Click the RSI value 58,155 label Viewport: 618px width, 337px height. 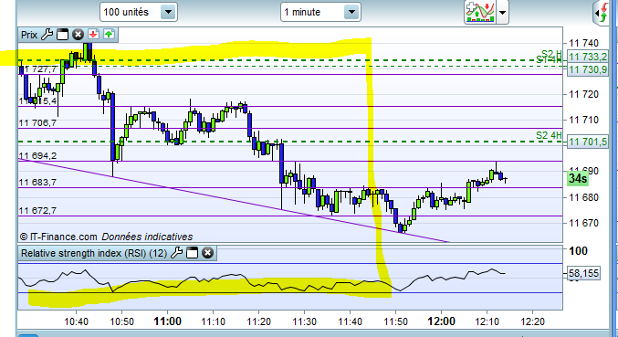click(x=583, y=273)
